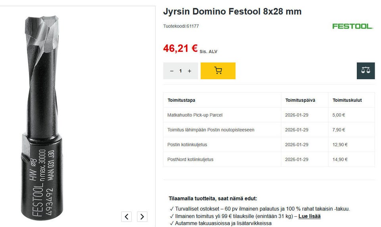Viewport: 381px width, 227px height.
Task: Add product to cart with yellow cart button
Action: pyautogui.click(x=218, y=71)
